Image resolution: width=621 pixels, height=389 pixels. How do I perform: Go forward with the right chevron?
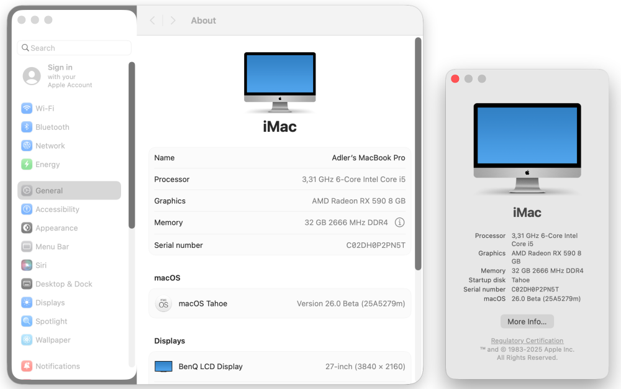(x=173, y=21)
